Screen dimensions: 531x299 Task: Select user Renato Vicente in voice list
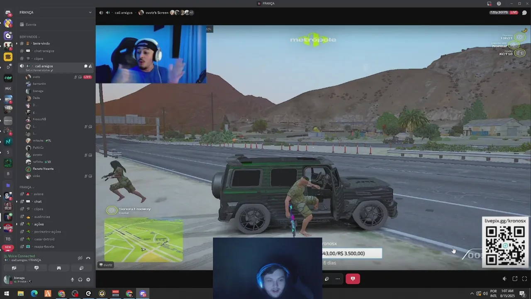coord(58,169)
